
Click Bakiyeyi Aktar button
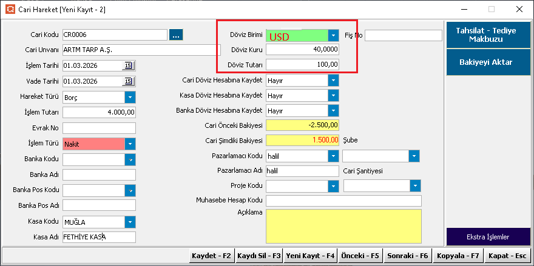pos(488,62)
